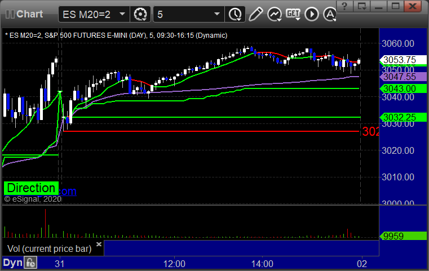The width and height of the screenshot is (429, 271).
Task: Click the 3053.75 current price marker
Action: tap(403, 60)
